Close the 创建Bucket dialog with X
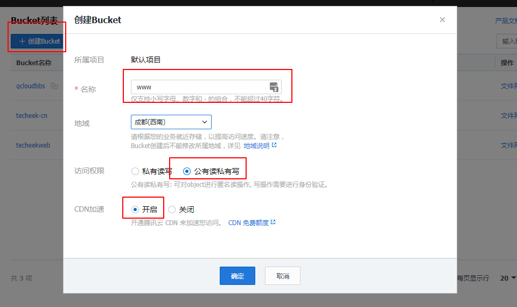Image resolution: width=517 pixels, height=307 pixels. [442, 20]
